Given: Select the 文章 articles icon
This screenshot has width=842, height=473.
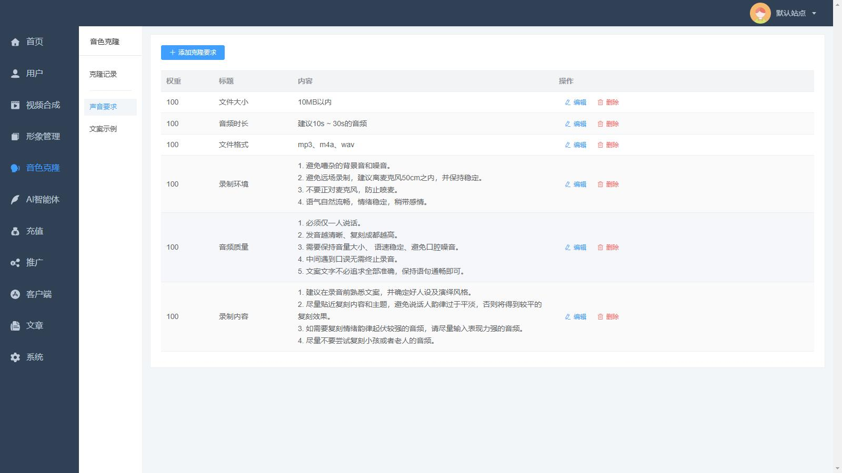Looking at the screenshot, I should click(x=15, y=325).
